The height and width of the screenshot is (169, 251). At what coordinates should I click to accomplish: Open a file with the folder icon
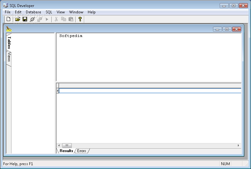coord(18,19)
